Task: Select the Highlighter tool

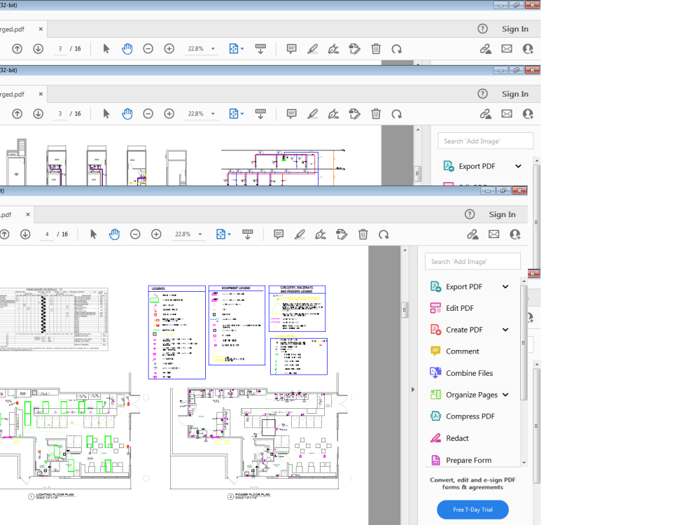Action: 300,234
